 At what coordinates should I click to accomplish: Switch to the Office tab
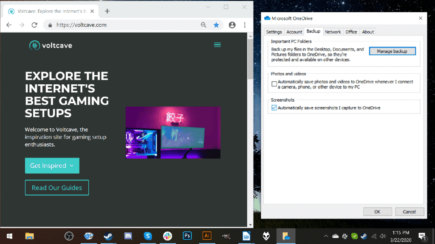coord(351,32)
